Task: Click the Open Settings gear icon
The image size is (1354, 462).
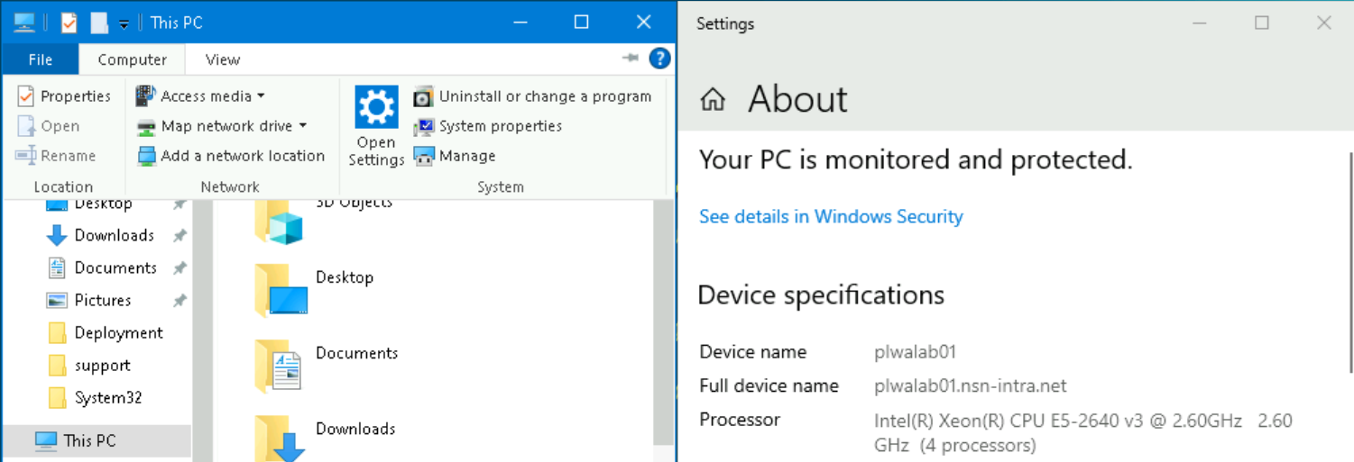Action: coord(376,108)
